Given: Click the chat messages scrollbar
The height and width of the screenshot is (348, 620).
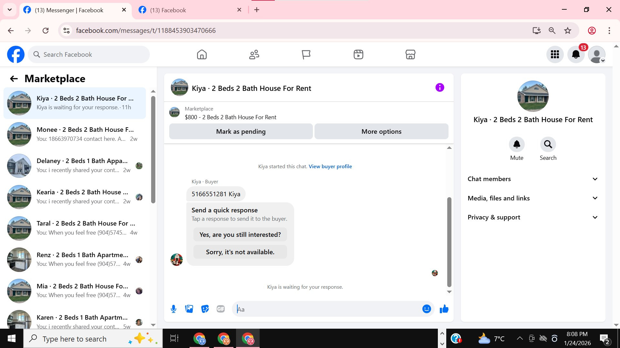Looking at the screenshot, I should click(x=449, y=242).
